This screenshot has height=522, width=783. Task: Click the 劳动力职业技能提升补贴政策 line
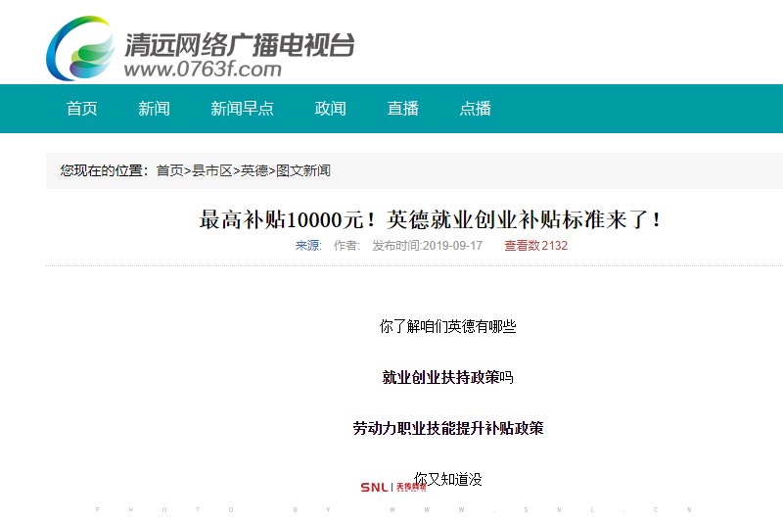click(447, 428)
